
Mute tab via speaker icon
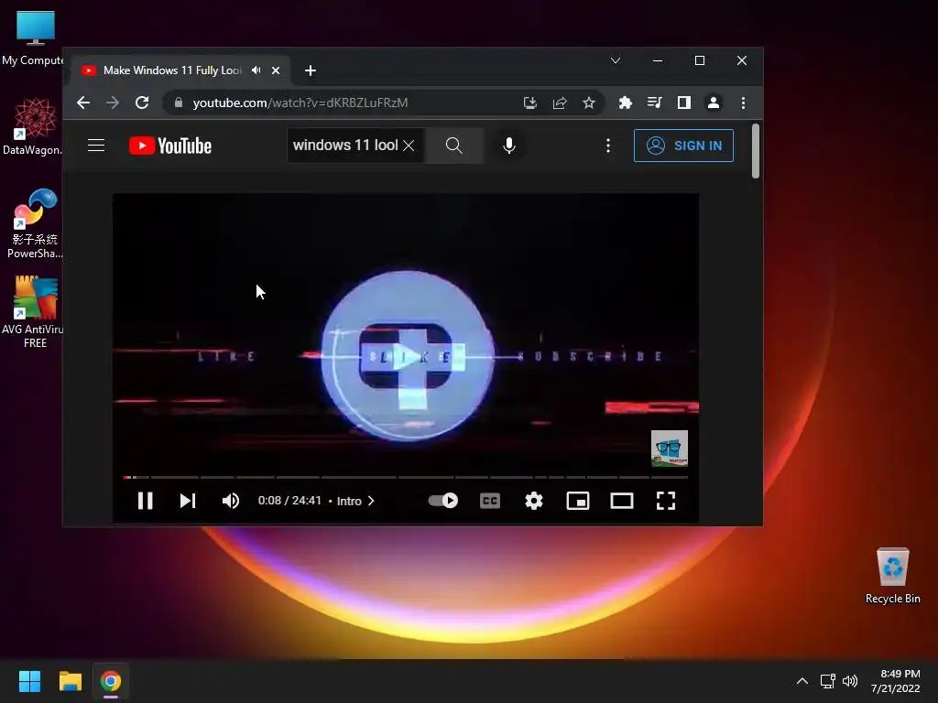[x=256, y=70]
